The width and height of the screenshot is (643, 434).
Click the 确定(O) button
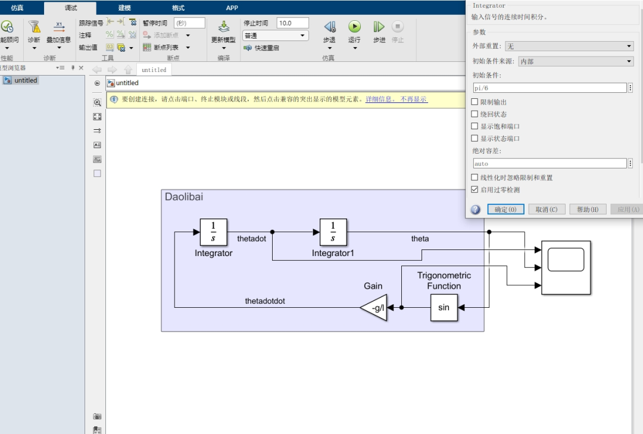click(505, 210)
